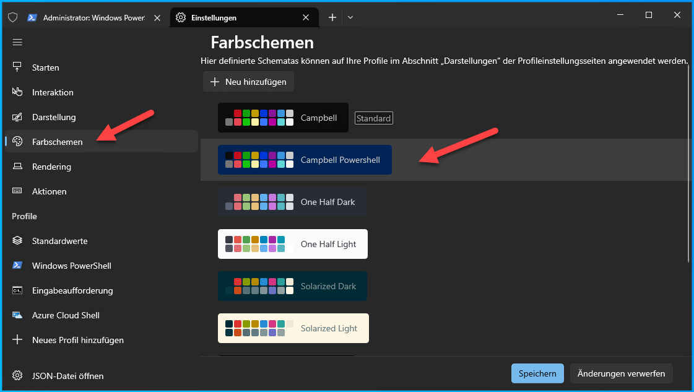This screenshot has height=392, width=694.
Task: Click JSON-Datei öffnen link
Action: [x=67, y=376]
